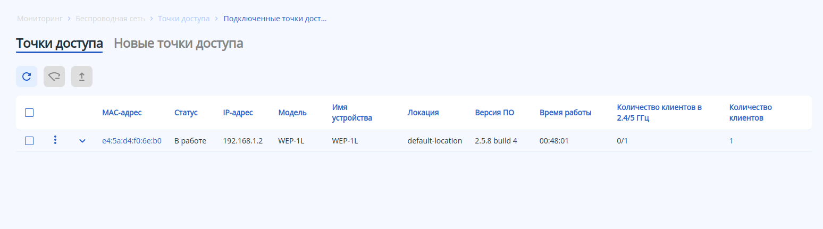The image size is (823, 229).
Task: Click the Модель column header
Action: coord(292,113)
